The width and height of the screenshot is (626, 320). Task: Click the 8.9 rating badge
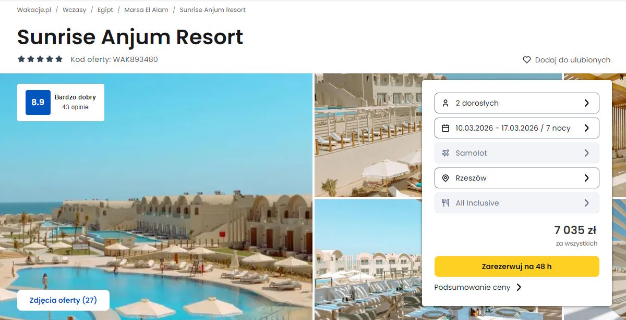(38, 103)
